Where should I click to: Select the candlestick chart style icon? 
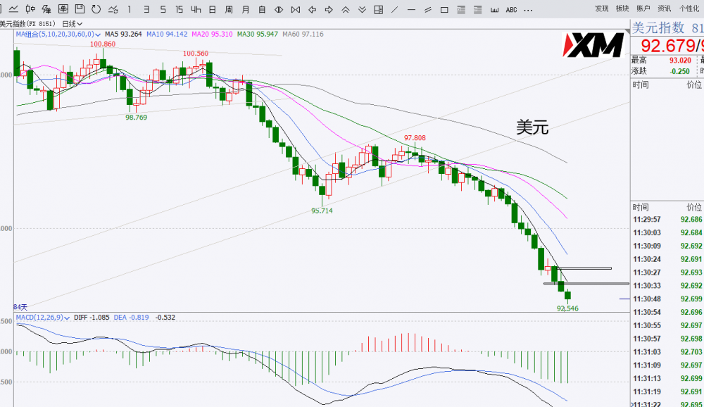[30, 9]
